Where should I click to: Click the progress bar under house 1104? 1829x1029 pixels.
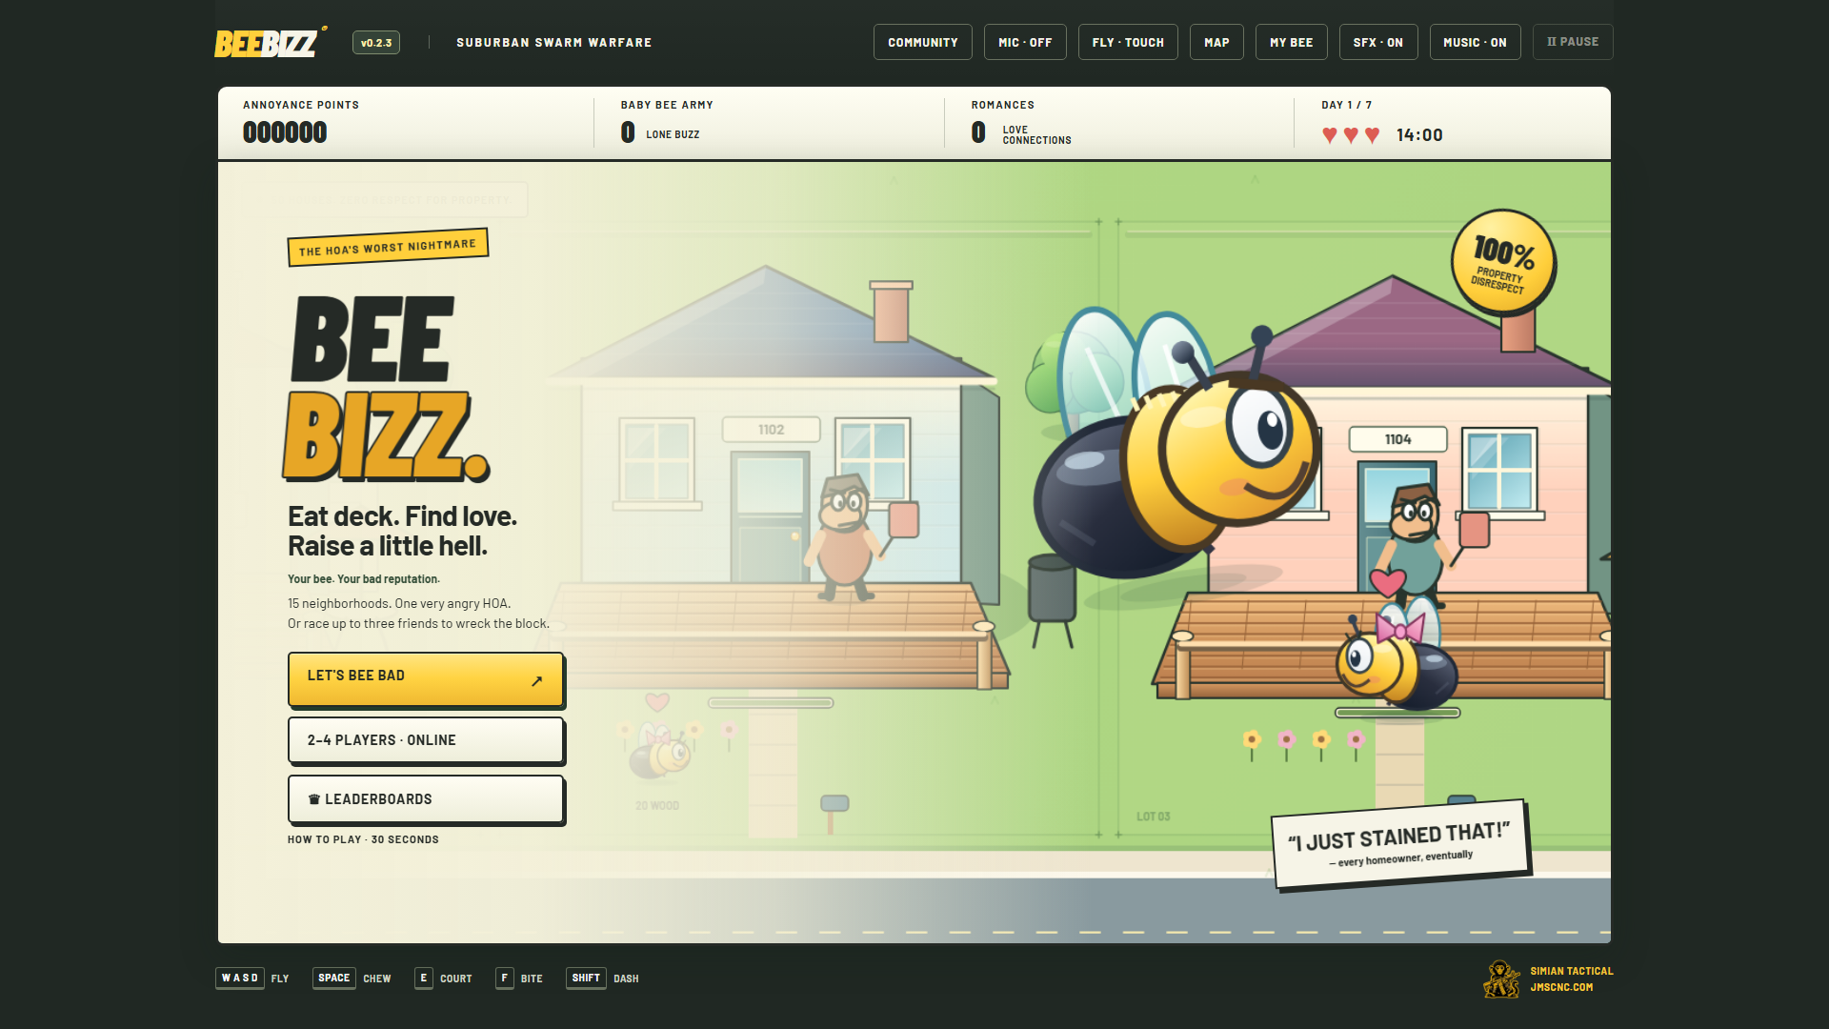(x=1397, y=712)
